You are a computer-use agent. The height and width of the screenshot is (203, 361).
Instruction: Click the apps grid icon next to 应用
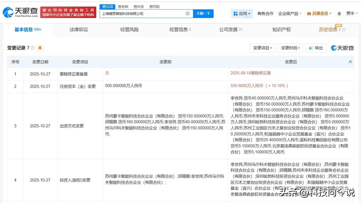pyautogui.click(x=235, y=13)
